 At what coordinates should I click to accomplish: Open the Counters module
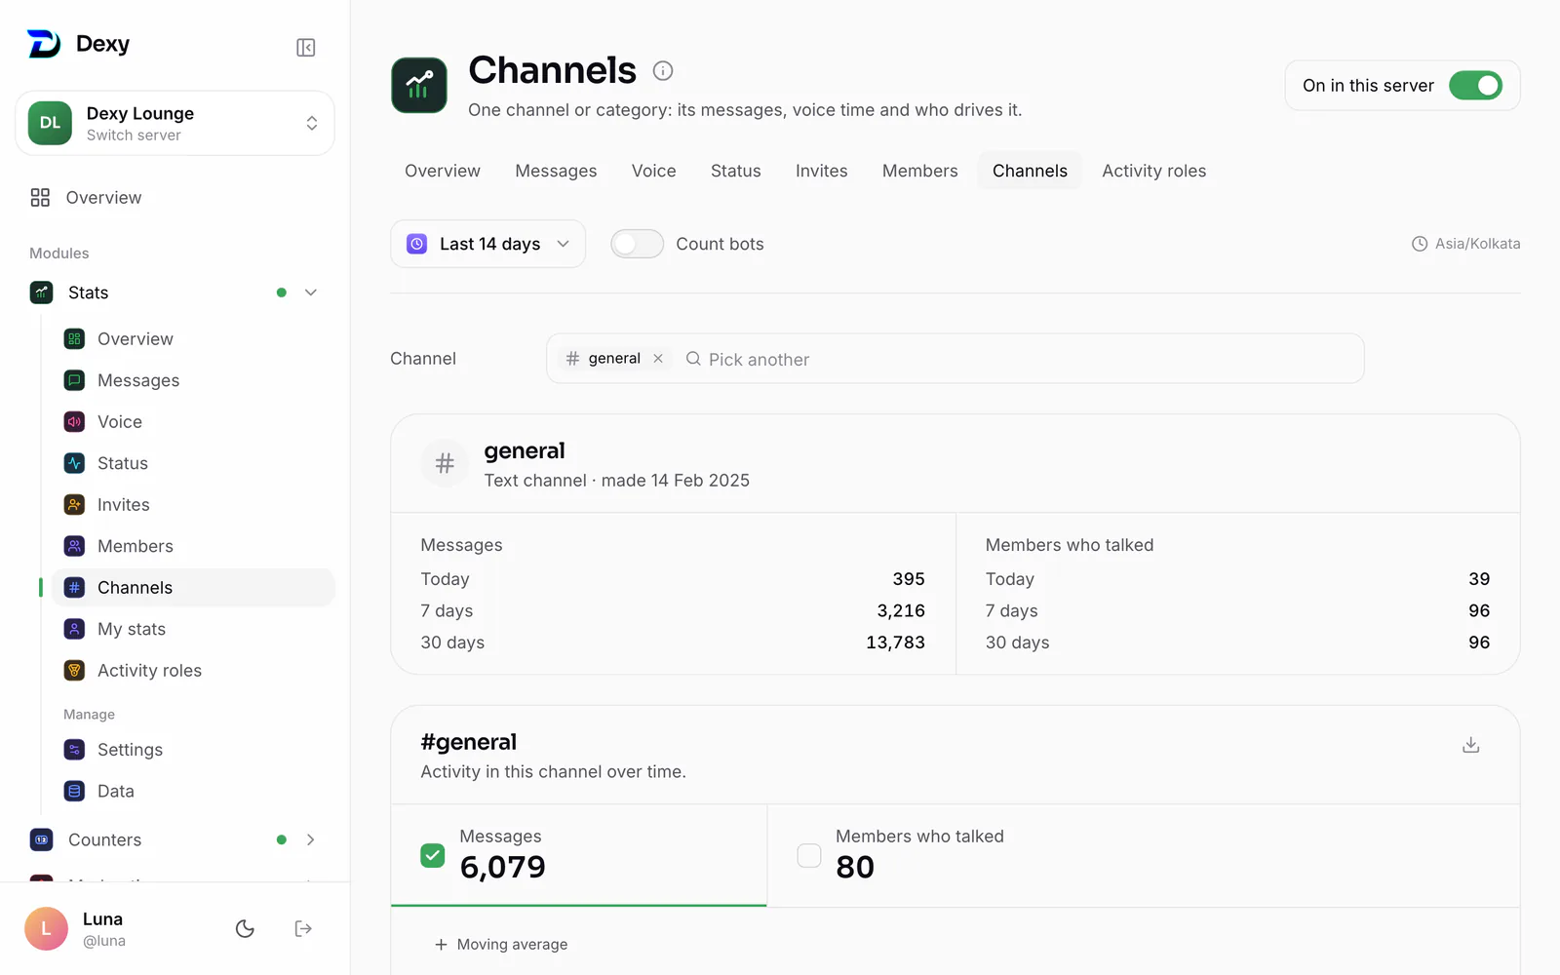point(104,839)
